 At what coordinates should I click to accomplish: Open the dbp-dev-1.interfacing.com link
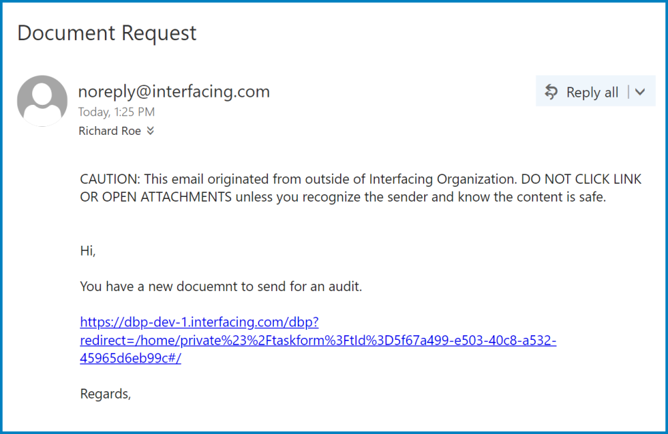199,322
